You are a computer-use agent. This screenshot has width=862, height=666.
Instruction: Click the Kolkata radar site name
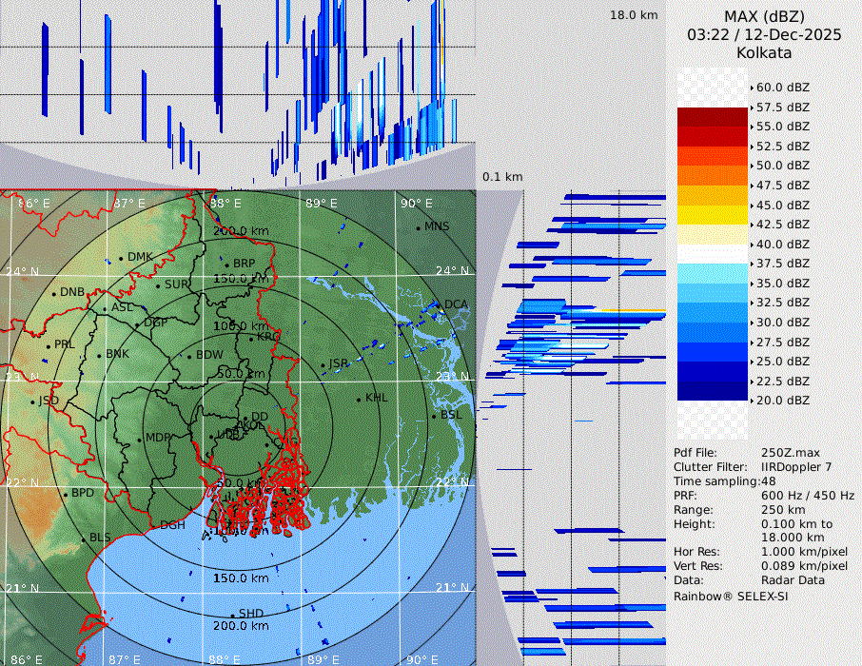(x=764, y=52)
